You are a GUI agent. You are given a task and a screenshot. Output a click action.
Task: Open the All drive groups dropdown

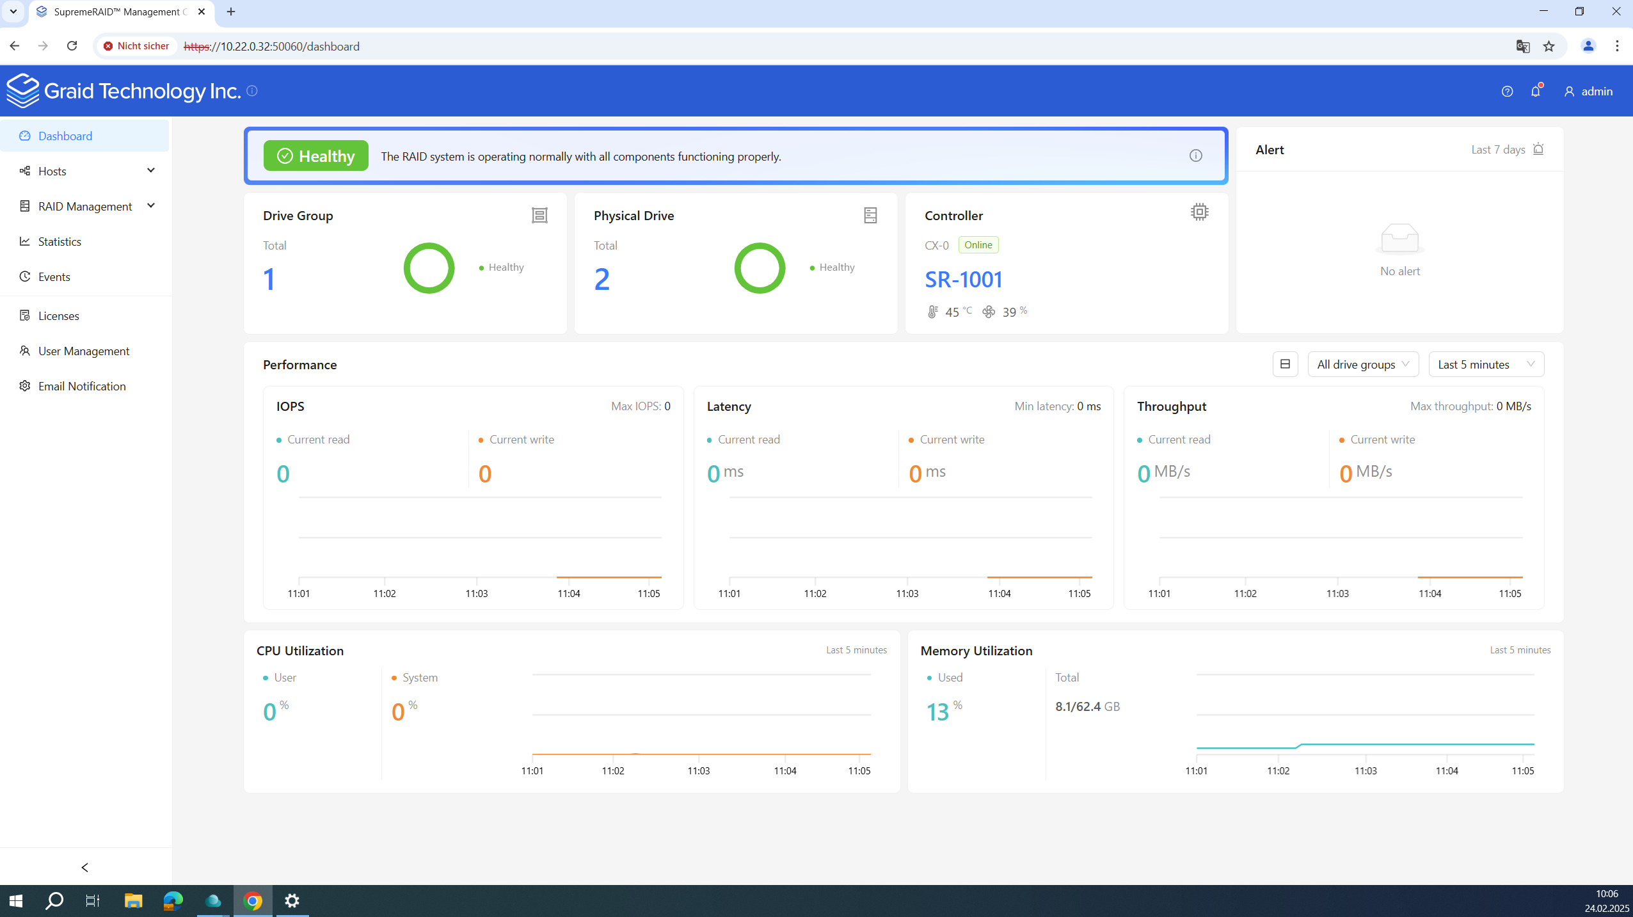point(1363,364)
